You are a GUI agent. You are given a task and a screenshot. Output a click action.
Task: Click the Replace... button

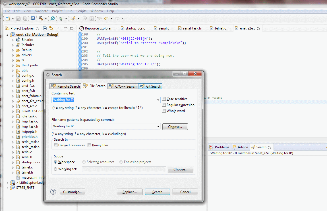(129, 192)
